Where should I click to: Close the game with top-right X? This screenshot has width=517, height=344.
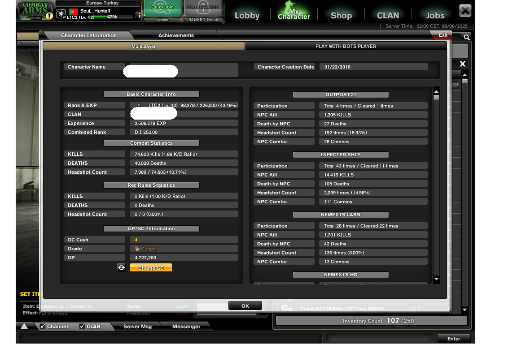[465, 11]
